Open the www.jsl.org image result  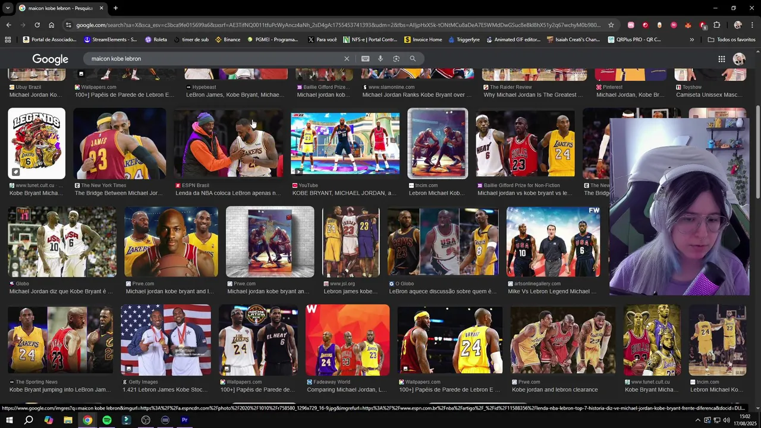click(x=351, y=242)
